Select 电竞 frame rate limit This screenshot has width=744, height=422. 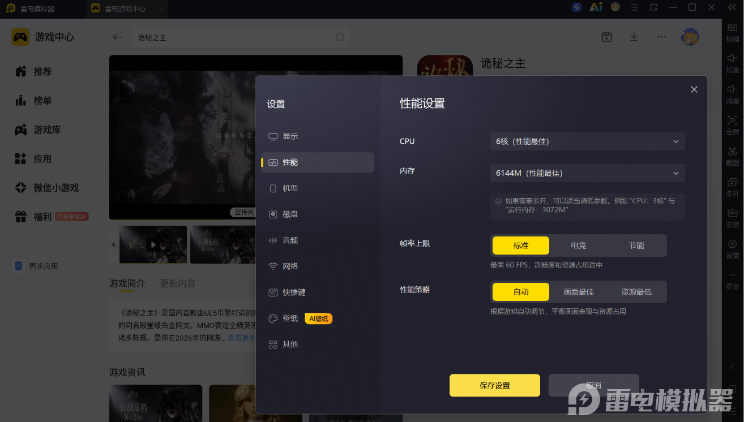(x=579, y=246)
